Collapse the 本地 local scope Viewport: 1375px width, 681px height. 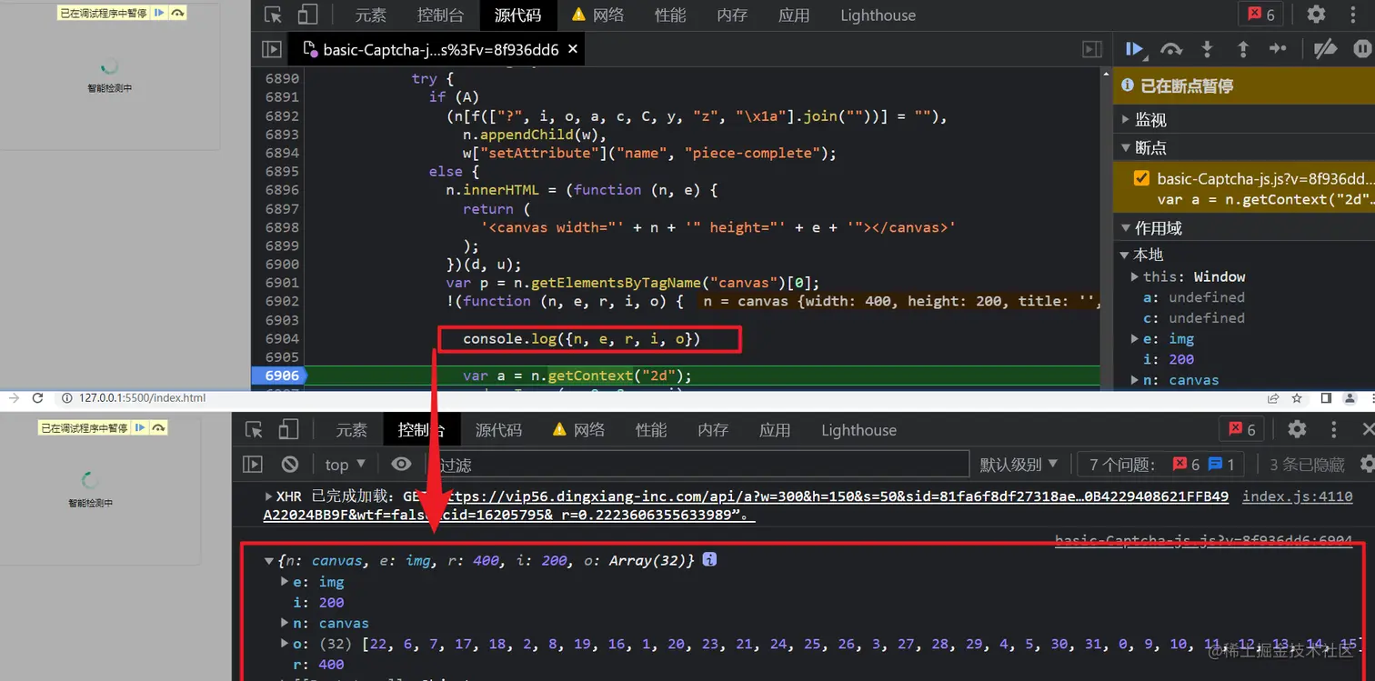click(1126, 255)
